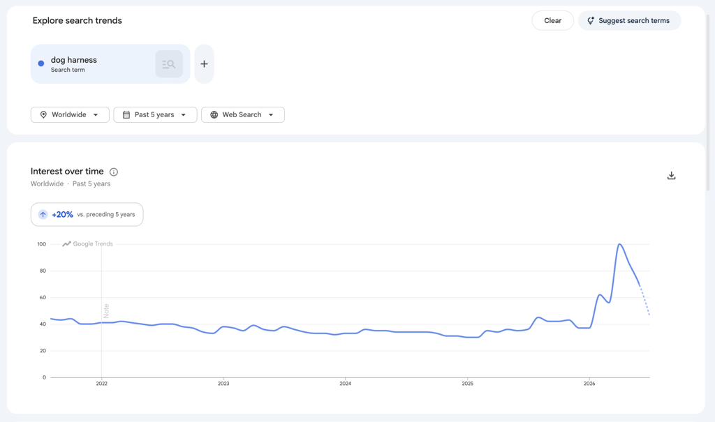This screenshot has width=715, height=422.
Task: Click the page vertical scrollbar
Action: [708, 103]
